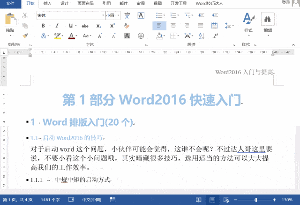
Task: Apply bullet list formatting
Action: (159, 15)
